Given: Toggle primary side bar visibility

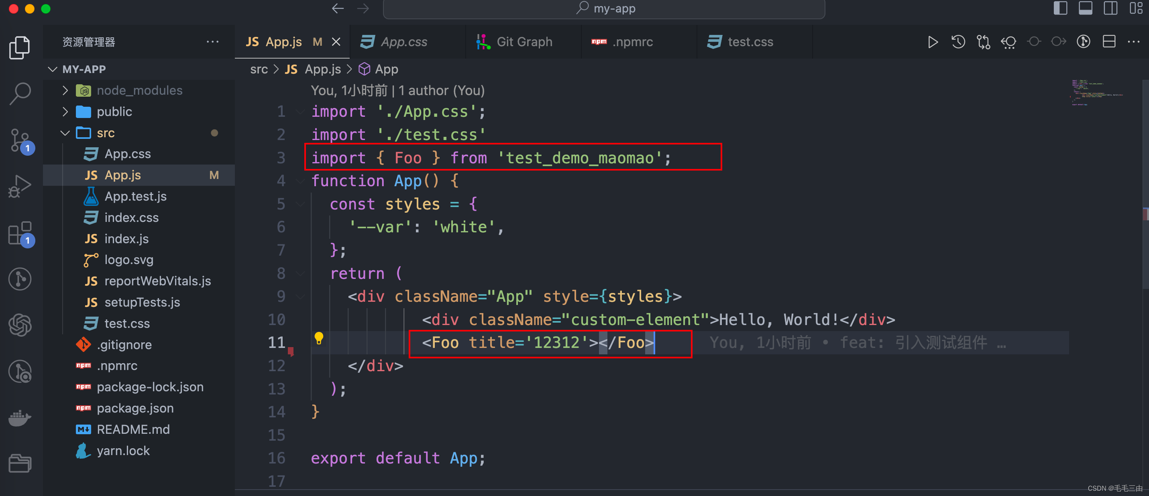Looking at the screenshot, I should [1060, 8].
